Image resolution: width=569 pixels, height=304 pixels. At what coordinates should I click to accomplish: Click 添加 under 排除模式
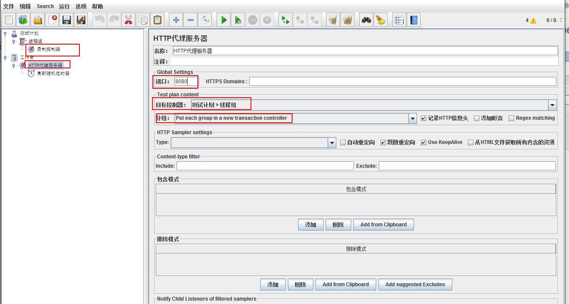point(273,284)
